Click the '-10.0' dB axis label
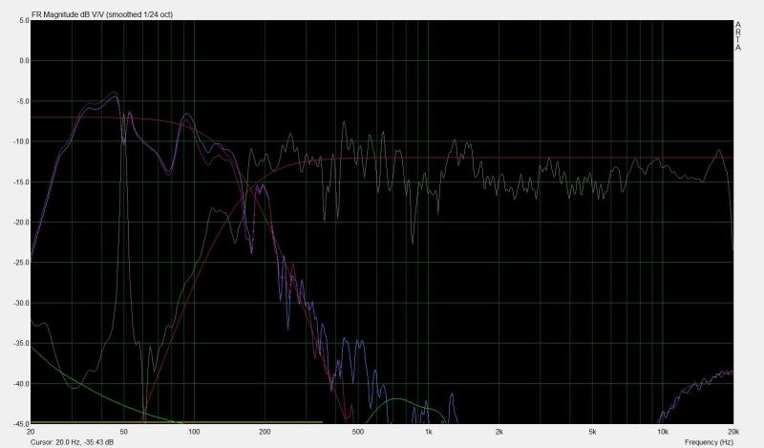Viewport: 764px width, 448px height. [22, 142]
